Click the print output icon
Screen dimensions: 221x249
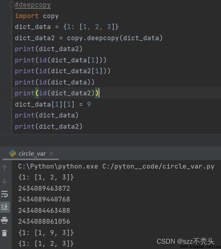[4, 220]
